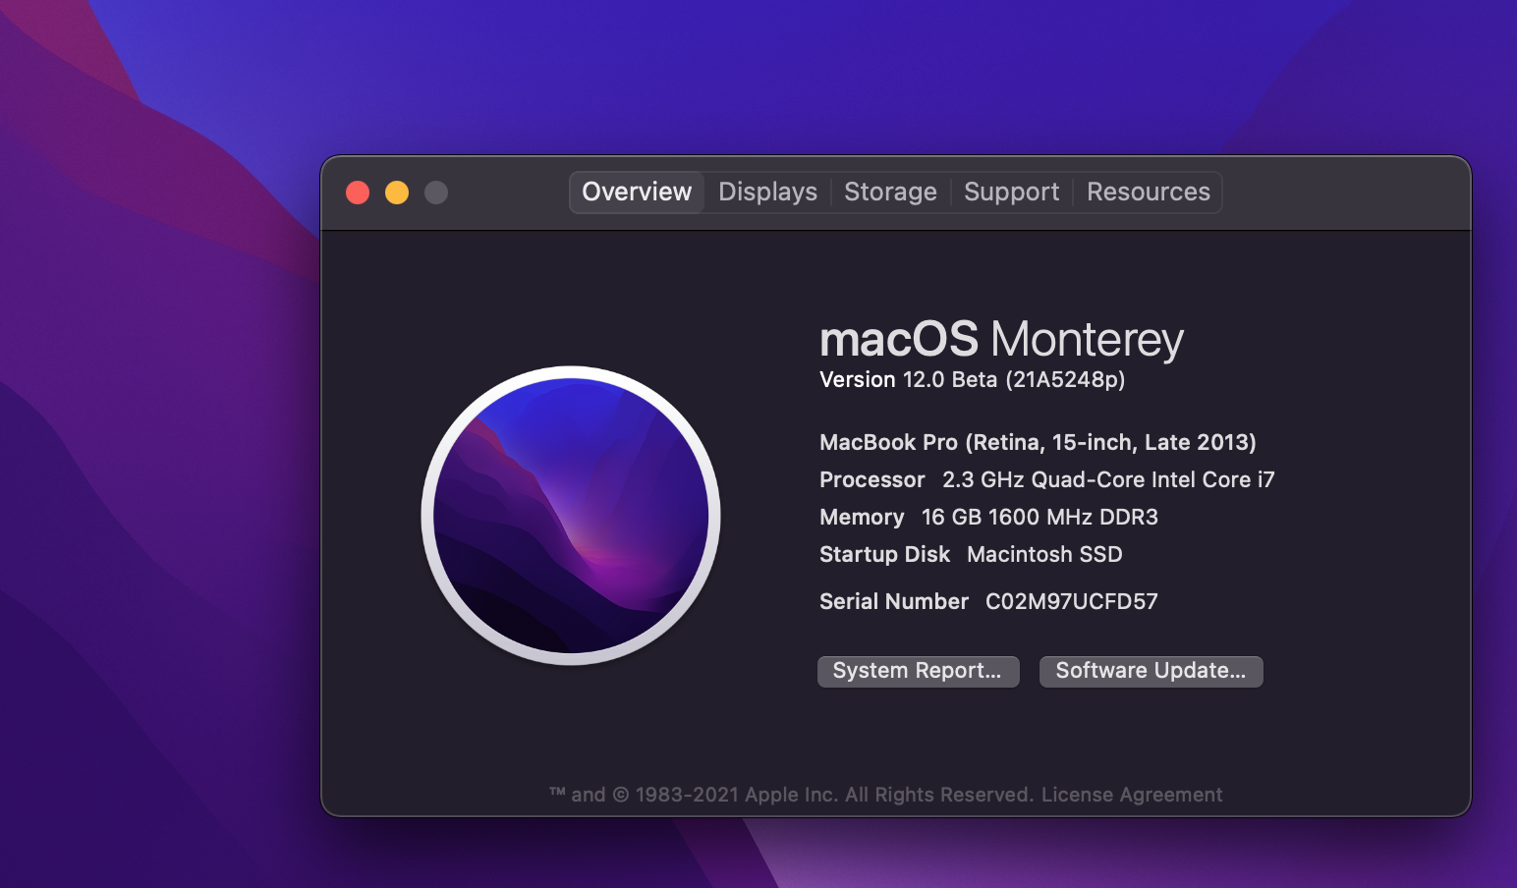Open the License Agreement link

pos(1132,795)
